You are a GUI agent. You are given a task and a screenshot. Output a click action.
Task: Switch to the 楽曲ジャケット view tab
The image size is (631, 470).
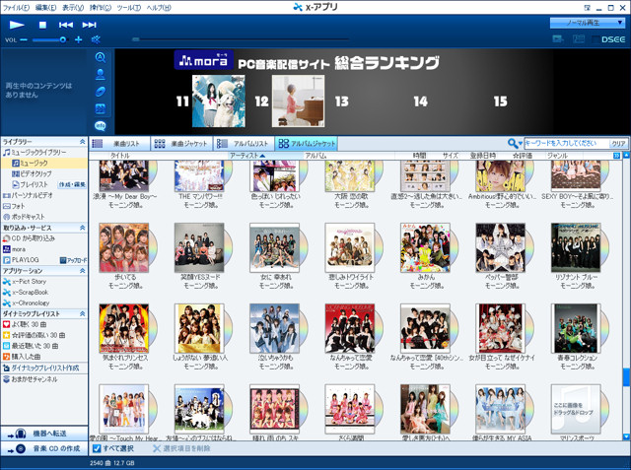tap(181, 144)
